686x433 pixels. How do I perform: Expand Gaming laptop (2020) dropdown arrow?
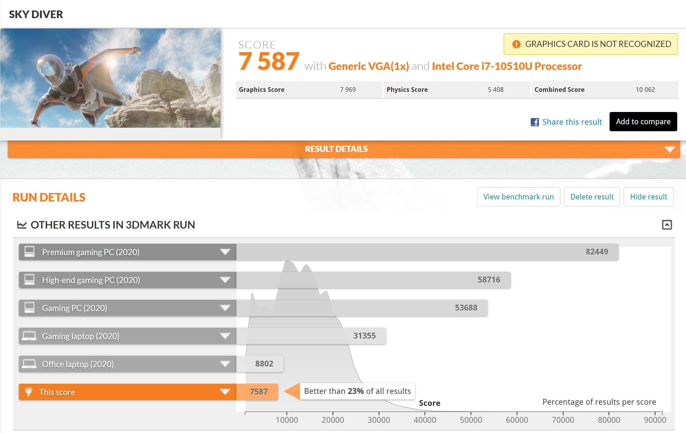(225, 336)
